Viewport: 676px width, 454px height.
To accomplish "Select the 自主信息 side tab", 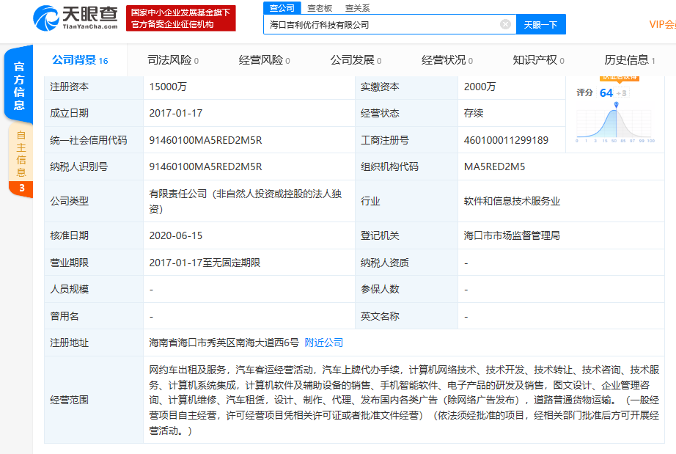I will (21, 154).
